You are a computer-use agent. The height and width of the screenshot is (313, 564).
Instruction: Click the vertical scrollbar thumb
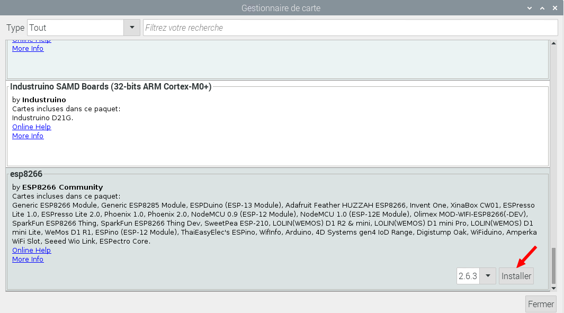coord(553,265)
